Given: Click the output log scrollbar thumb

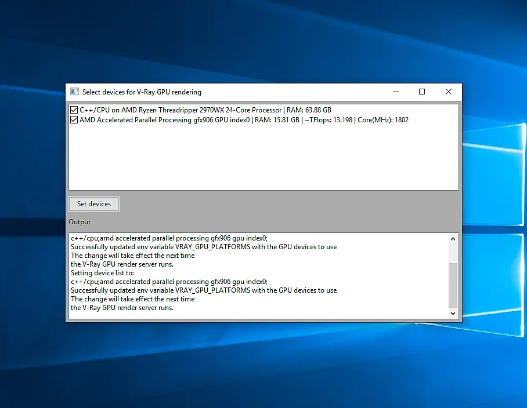Looking at the screenshot, I should tap(453, 285).
